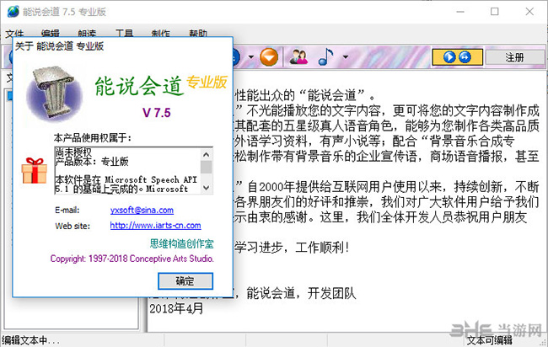The height and width of the screenshot is (347, 548).
Task: Click the Copyright 1997-2018 Conceptive Arts Studio text
Action: (x=132, y=259)
